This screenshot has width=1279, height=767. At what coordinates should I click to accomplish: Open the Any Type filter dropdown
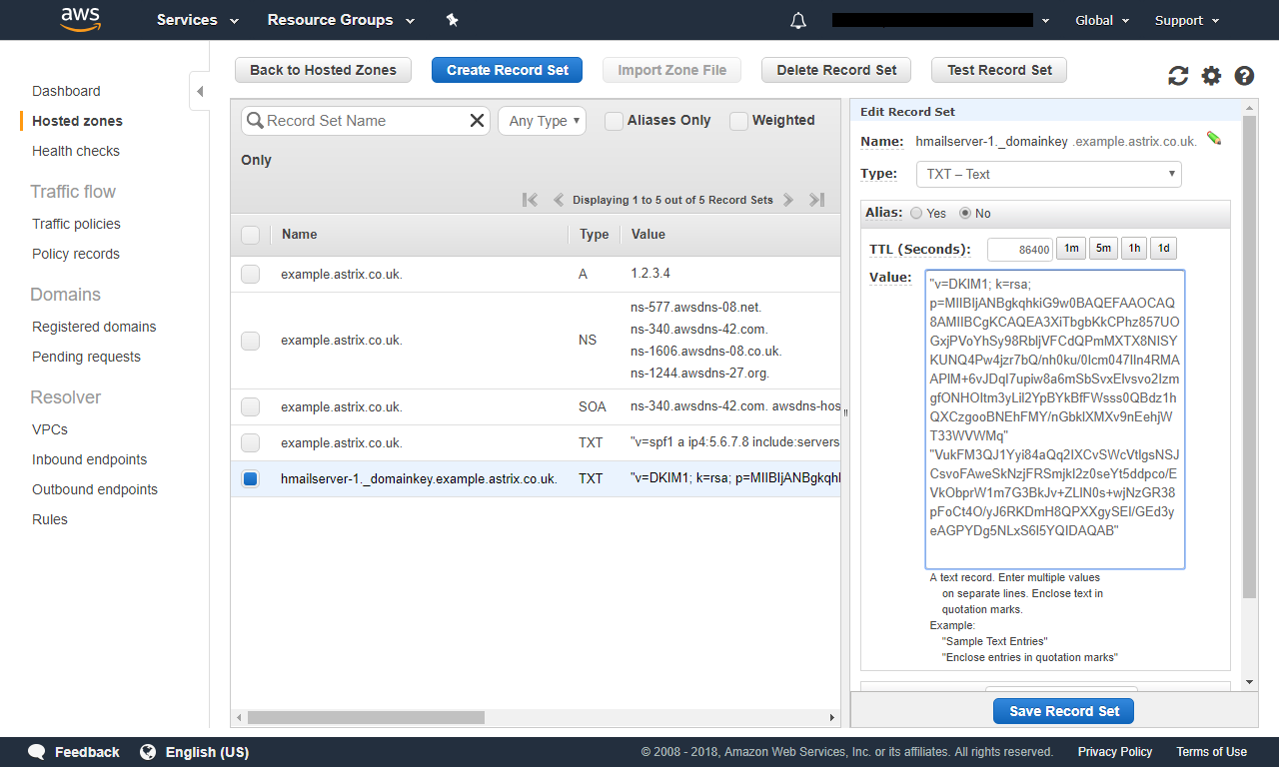(542, 121)
